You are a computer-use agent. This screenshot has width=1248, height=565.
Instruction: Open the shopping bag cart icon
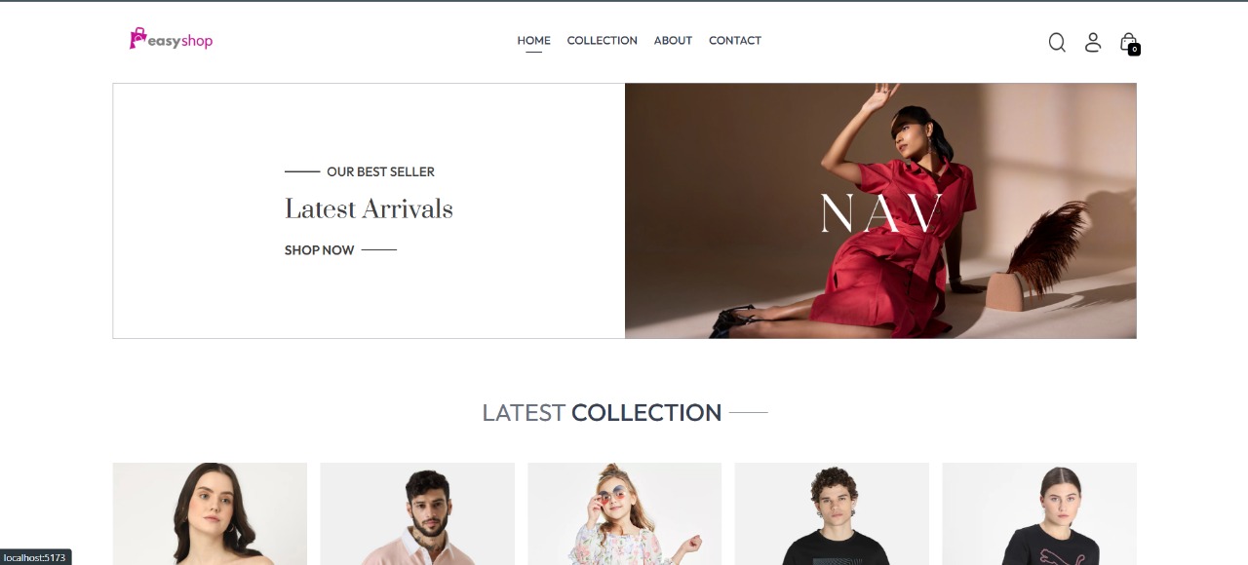(1129, 42)
